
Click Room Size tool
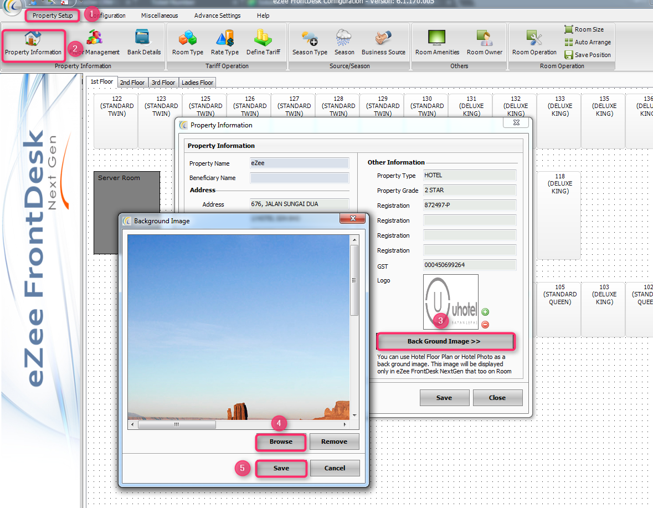584,29
